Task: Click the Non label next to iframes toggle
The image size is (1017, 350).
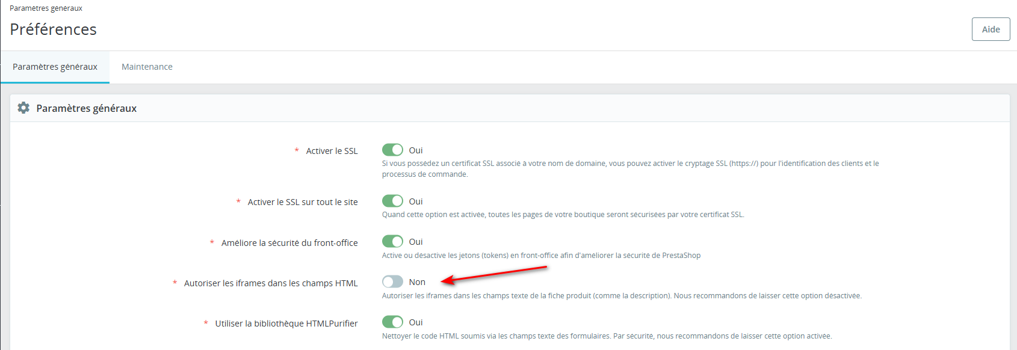Action: pyautogui.click(x=417, y=282)
